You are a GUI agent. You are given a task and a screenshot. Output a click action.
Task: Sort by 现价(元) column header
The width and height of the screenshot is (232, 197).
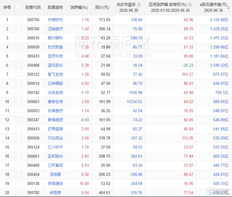pyautogui.click(x=102, y=7)
